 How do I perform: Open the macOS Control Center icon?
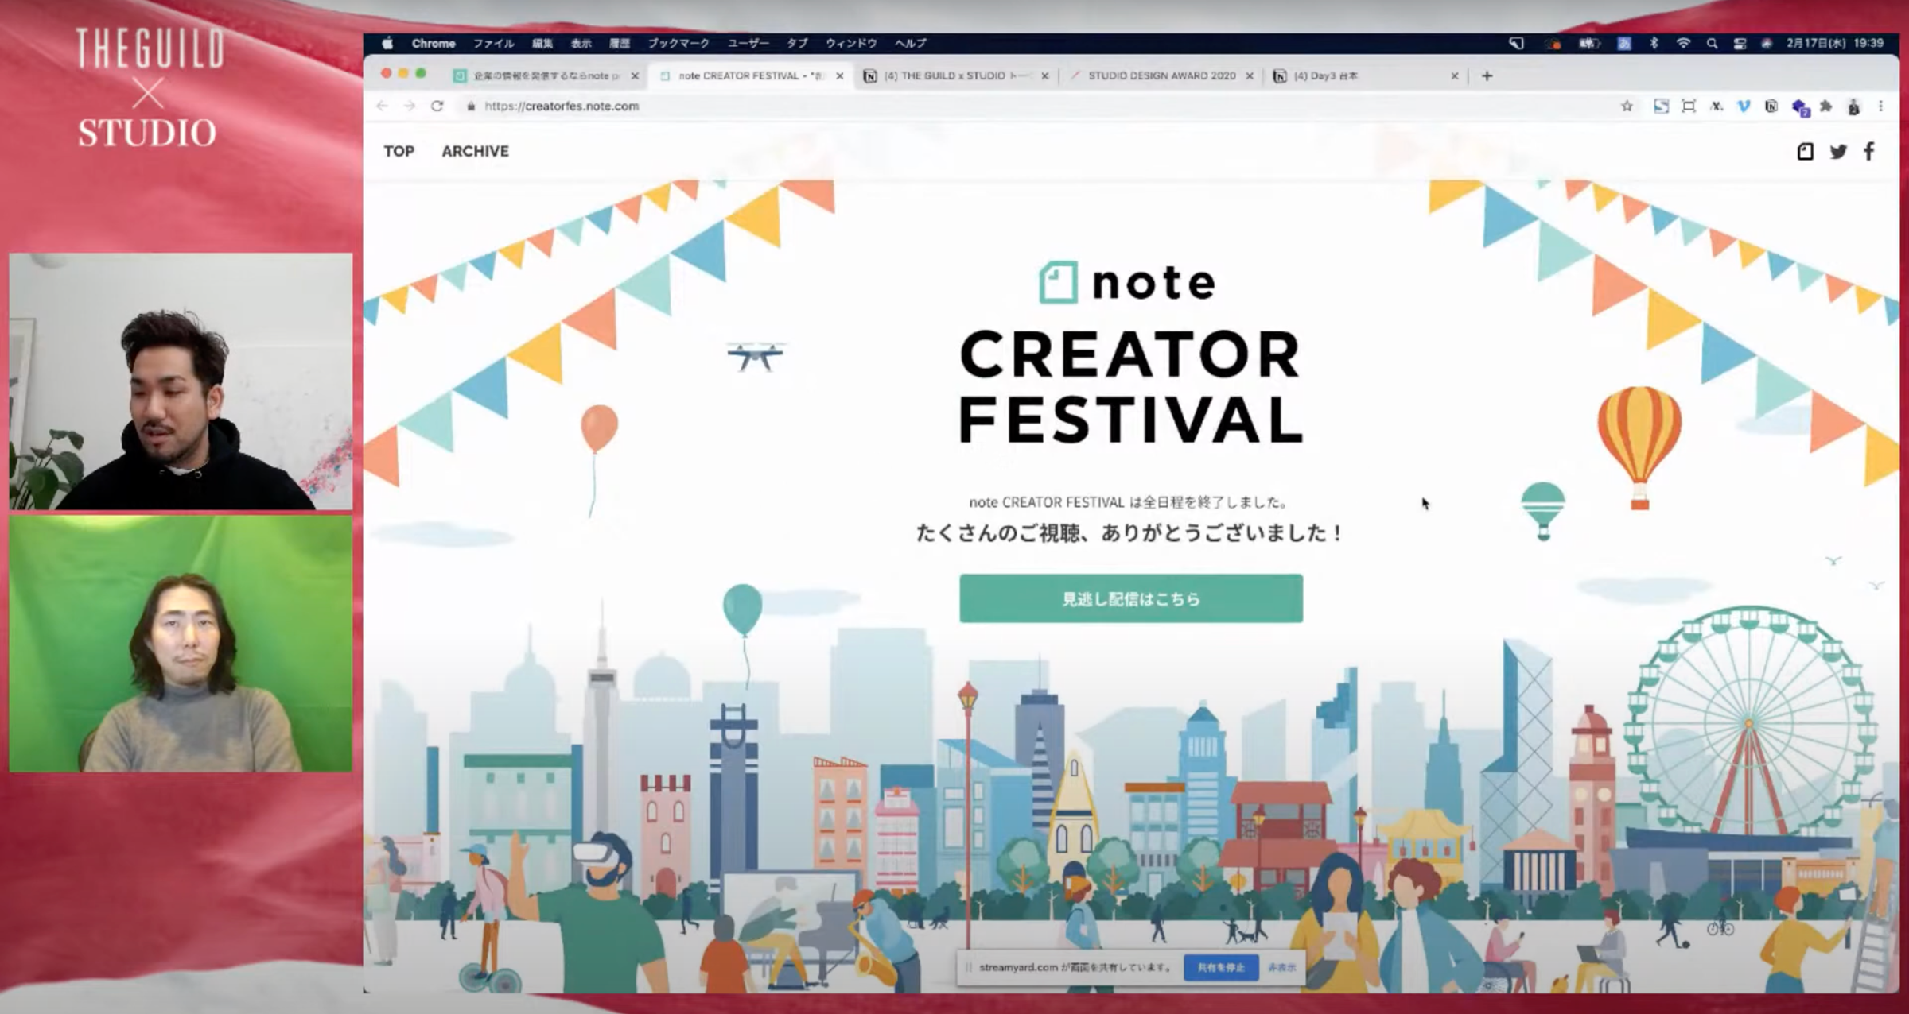point(1740,43)
